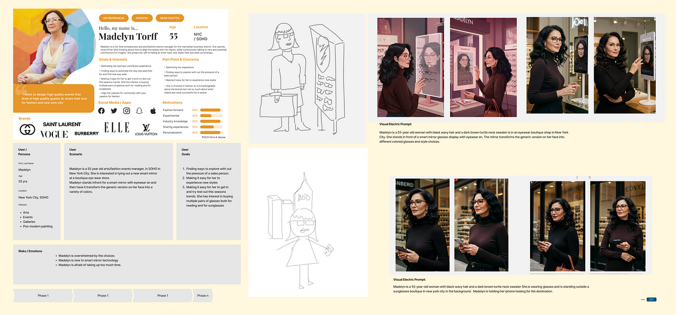Select the ELLE brand logo
This screenshot has width=676, height=315.
[116, 127]
